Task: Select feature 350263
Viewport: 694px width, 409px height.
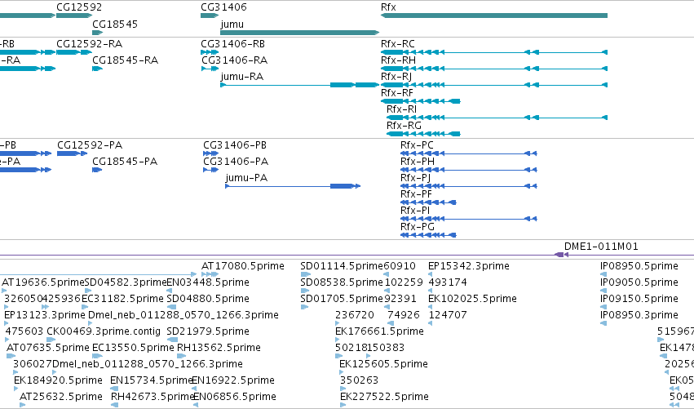Action: pyautogui.click(x=359, y=380)
